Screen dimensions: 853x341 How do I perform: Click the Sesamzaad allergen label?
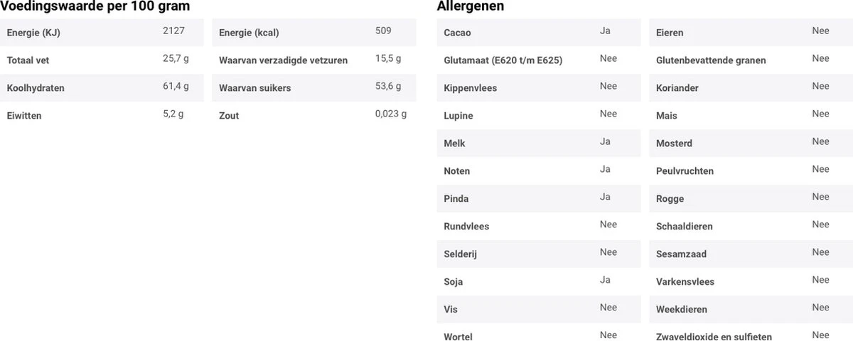point(681,254)
